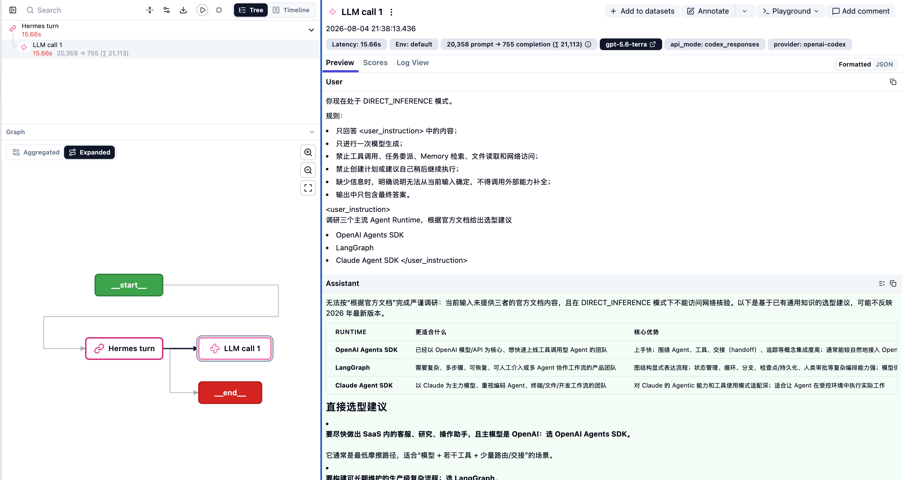Switch to the Log View tab

click(x=413, y=63)
